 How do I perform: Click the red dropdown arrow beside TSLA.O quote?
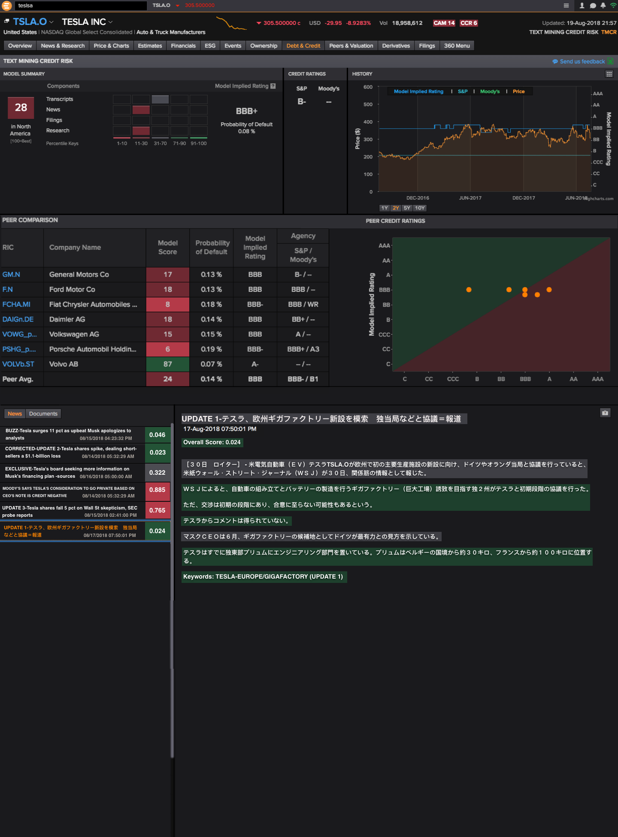click(177, 6)
